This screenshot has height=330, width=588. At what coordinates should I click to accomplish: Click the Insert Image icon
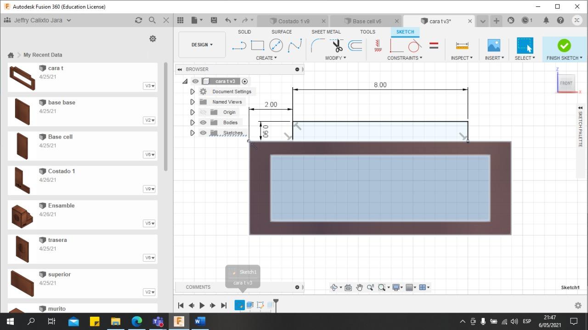[494, 45]
